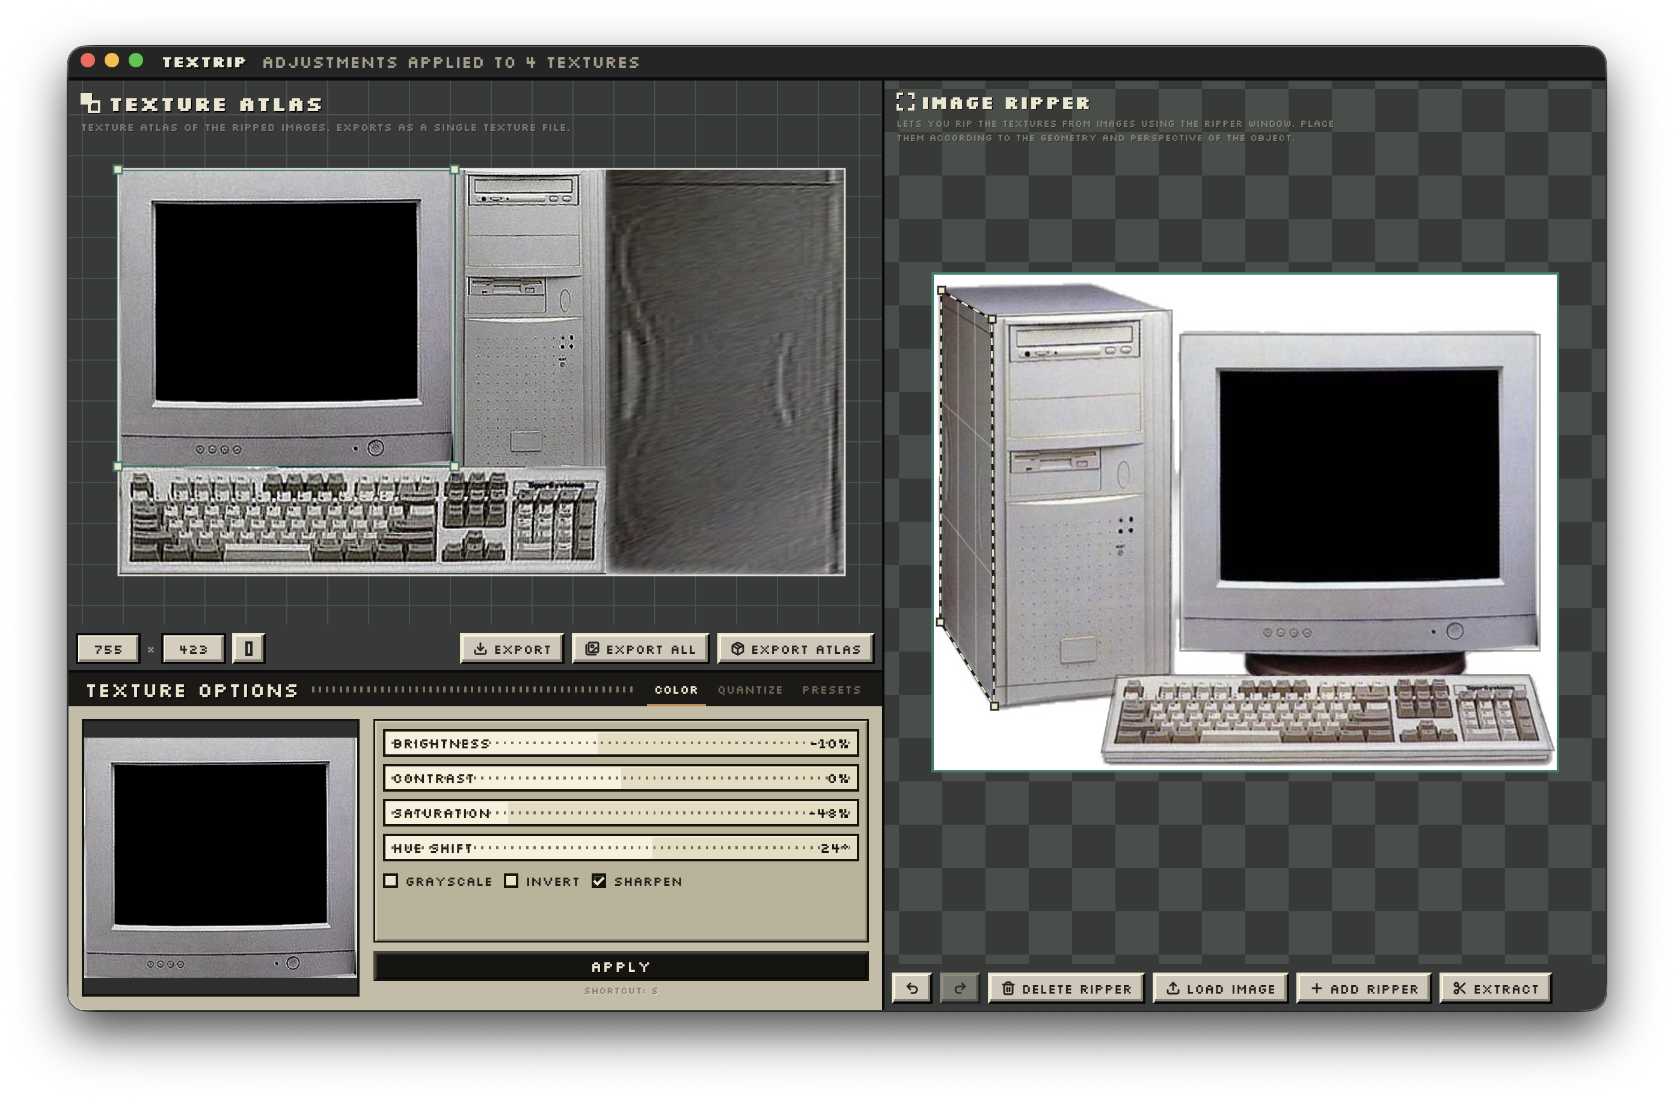Click the height field showing 423

[193, 649]
